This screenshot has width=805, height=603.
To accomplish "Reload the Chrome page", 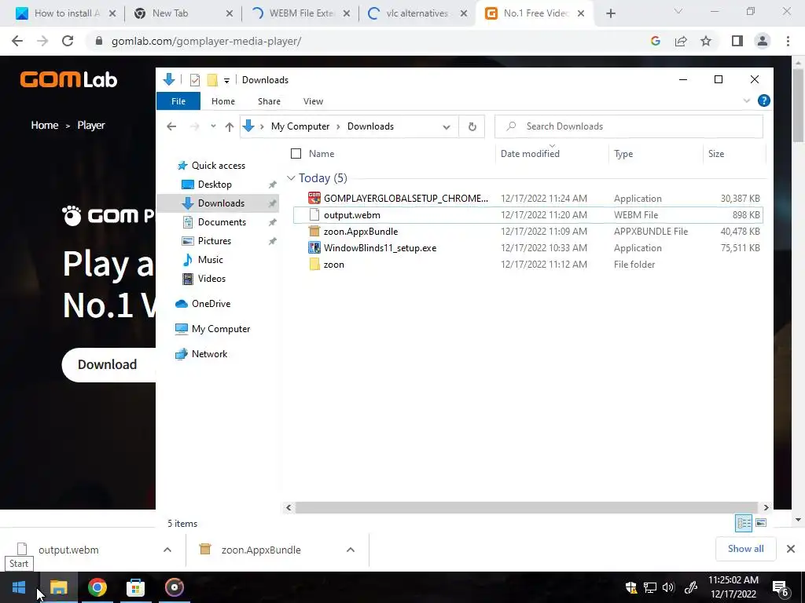I will (68, 41).
